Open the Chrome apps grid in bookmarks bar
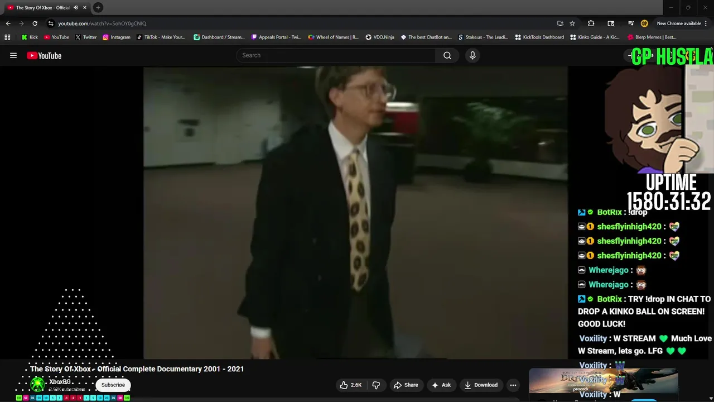 (7, 37)
